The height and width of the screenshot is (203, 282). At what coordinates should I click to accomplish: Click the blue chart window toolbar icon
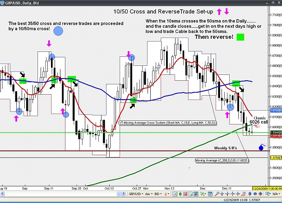click(196, 194)
